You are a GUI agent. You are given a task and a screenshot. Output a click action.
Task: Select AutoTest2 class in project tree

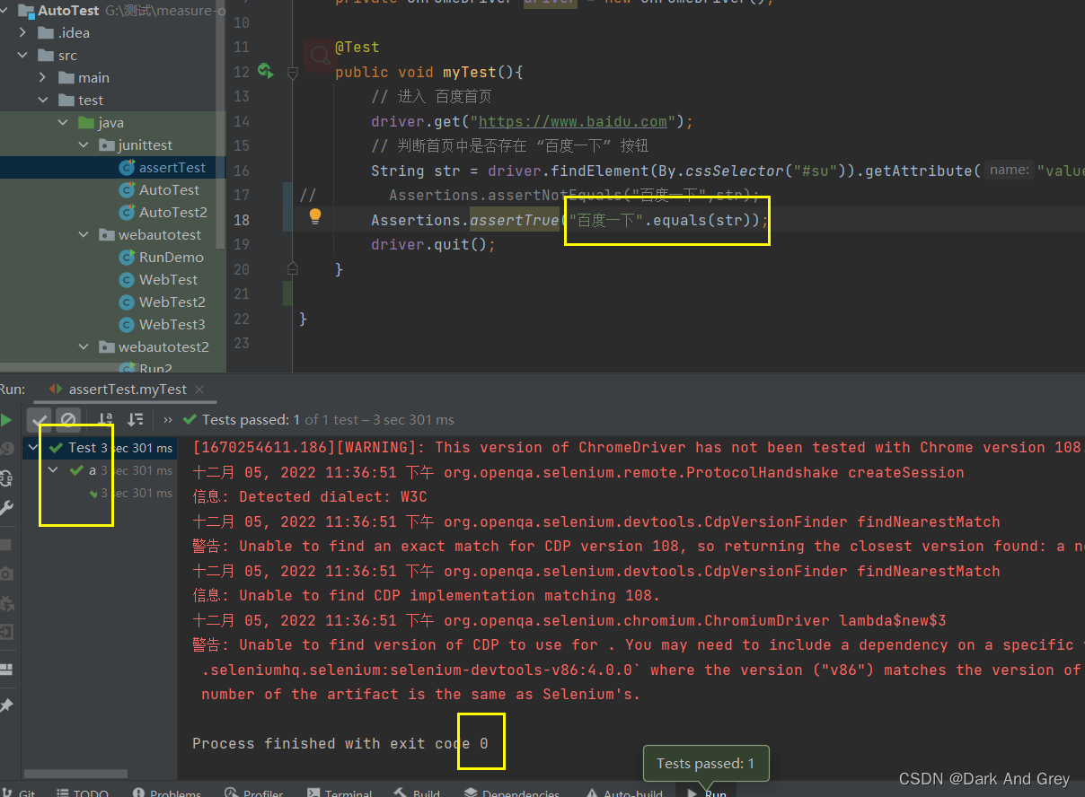tap(173, 213)
